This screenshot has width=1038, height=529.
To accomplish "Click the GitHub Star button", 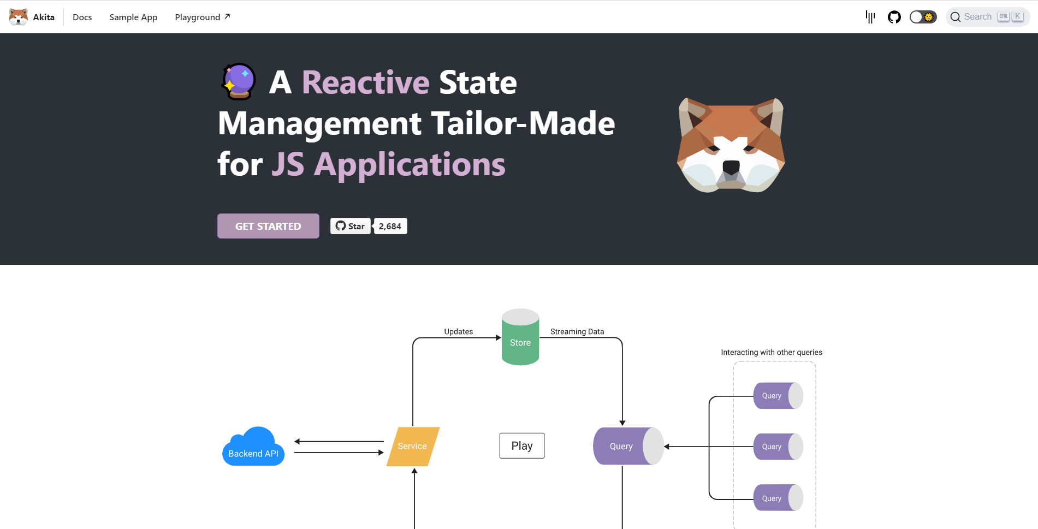I will tap(350, 226).
